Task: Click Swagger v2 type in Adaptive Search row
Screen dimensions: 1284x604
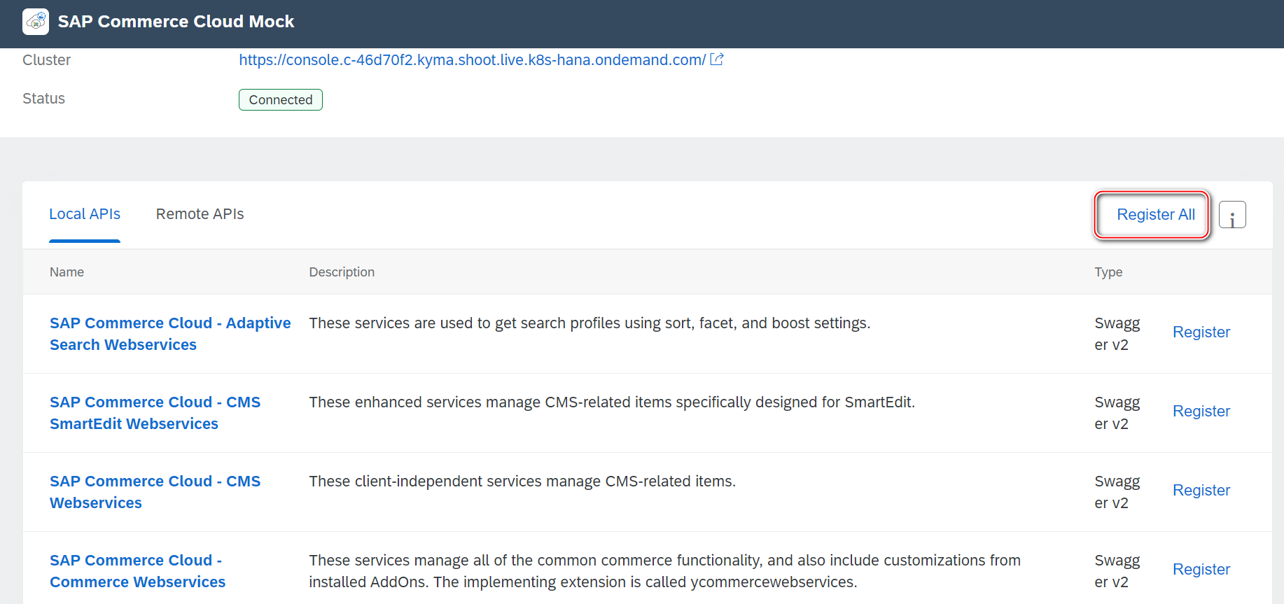Action: pos(1117,334)
